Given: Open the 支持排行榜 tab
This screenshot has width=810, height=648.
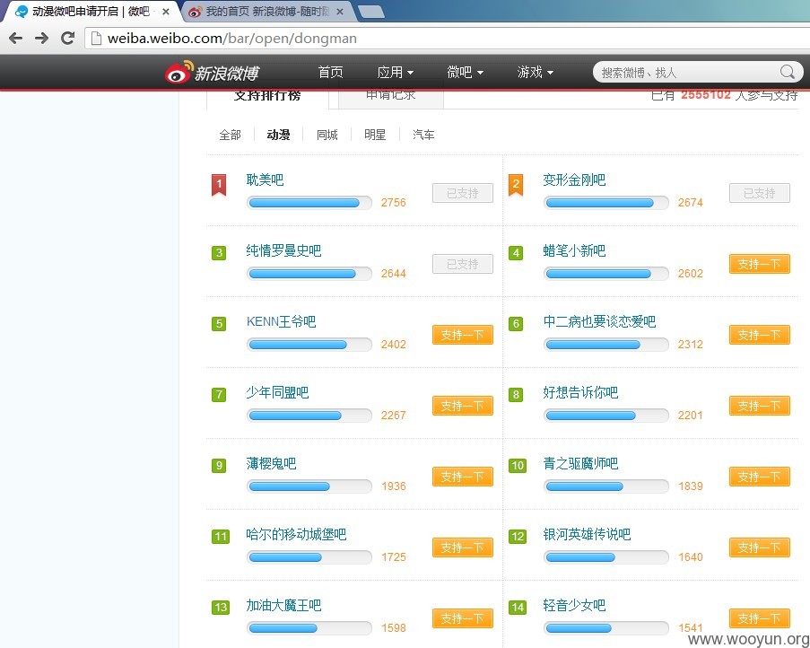Looking at the screenshot, I should point(267,97).
